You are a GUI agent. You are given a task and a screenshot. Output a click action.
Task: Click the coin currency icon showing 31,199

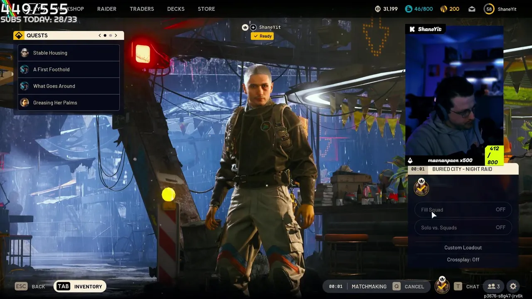378,9
